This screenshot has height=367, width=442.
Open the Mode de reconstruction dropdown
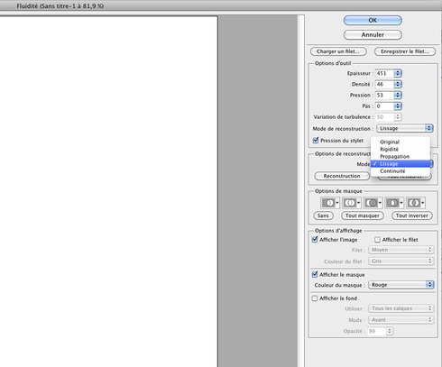click(x=405, y=128)
